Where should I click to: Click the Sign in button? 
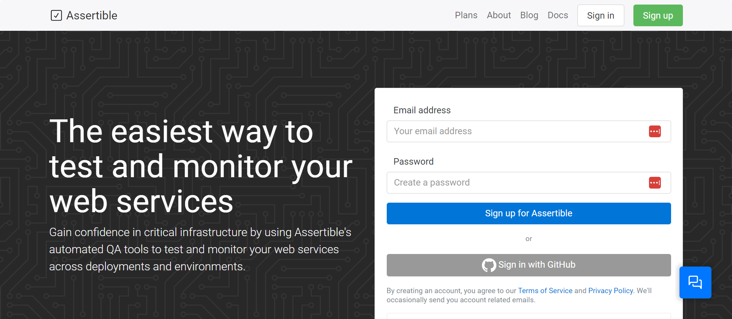point(601,16)
